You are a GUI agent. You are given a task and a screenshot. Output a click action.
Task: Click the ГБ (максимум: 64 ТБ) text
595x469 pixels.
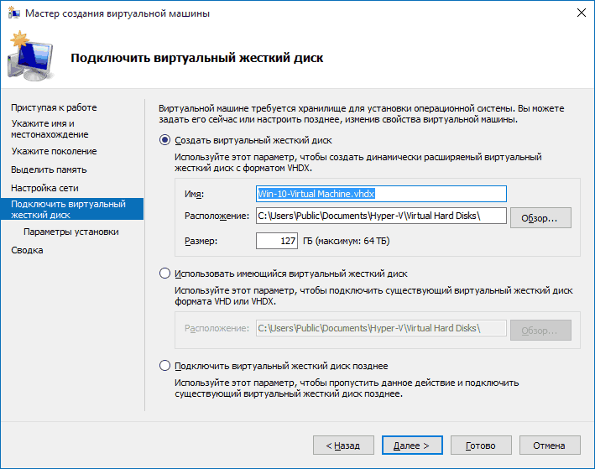(x=346, y=241)
